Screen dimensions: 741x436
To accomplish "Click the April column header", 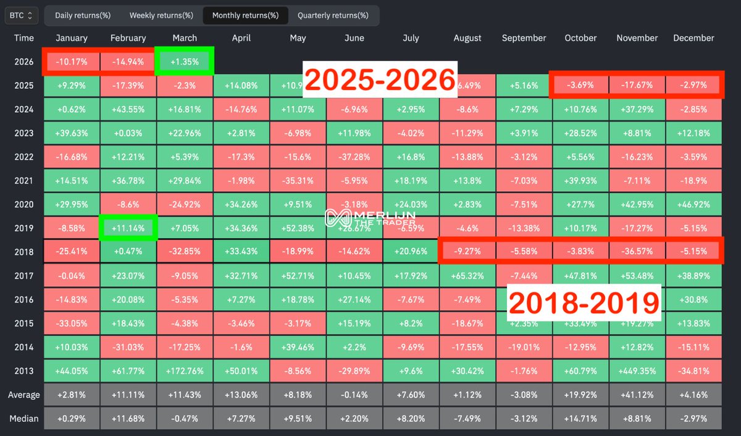I will (241, 38).
